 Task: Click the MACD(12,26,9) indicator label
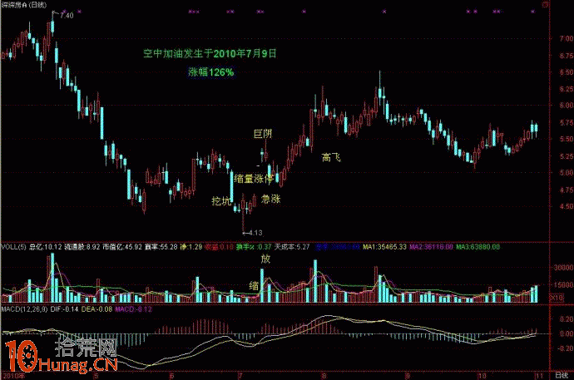point(24,309)
